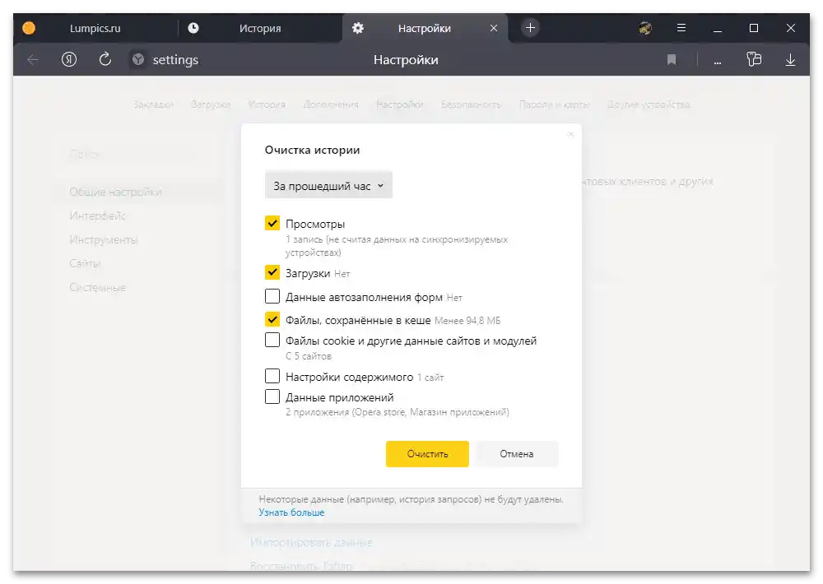
Task: Close the Очистка истории dialog
Action: 571,135
